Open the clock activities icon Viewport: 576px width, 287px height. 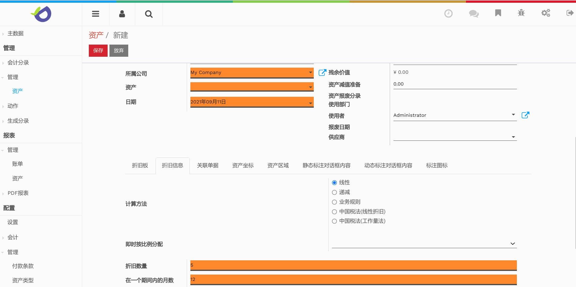tap(448, 13)
